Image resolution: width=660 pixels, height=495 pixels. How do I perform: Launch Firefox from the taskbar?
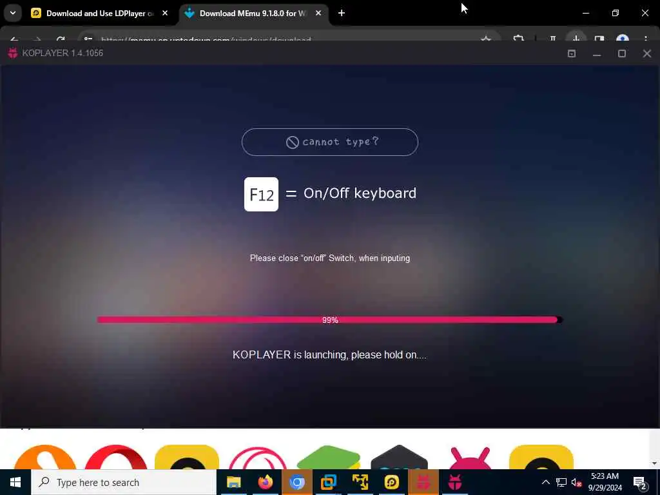click(265, 482)
